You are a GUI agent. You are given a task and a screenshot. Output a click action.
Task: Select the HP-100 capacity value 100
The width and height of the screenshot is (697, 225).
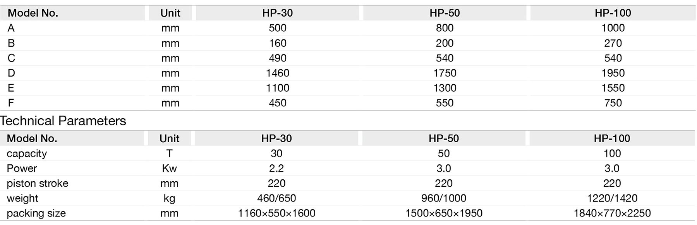click(612, 153)
